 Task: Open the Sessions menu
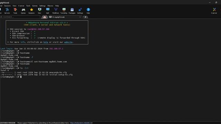point(7,6)
